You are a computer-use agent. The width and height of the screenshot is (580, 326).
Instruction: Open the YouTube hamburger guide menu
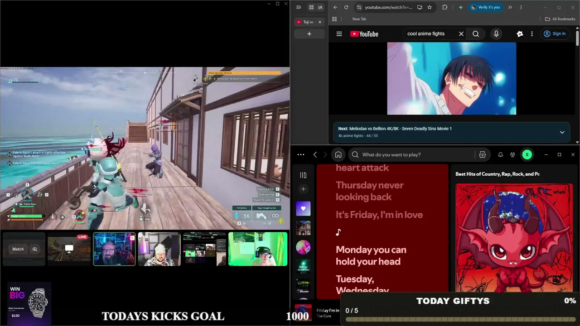(x=339, y=34)
